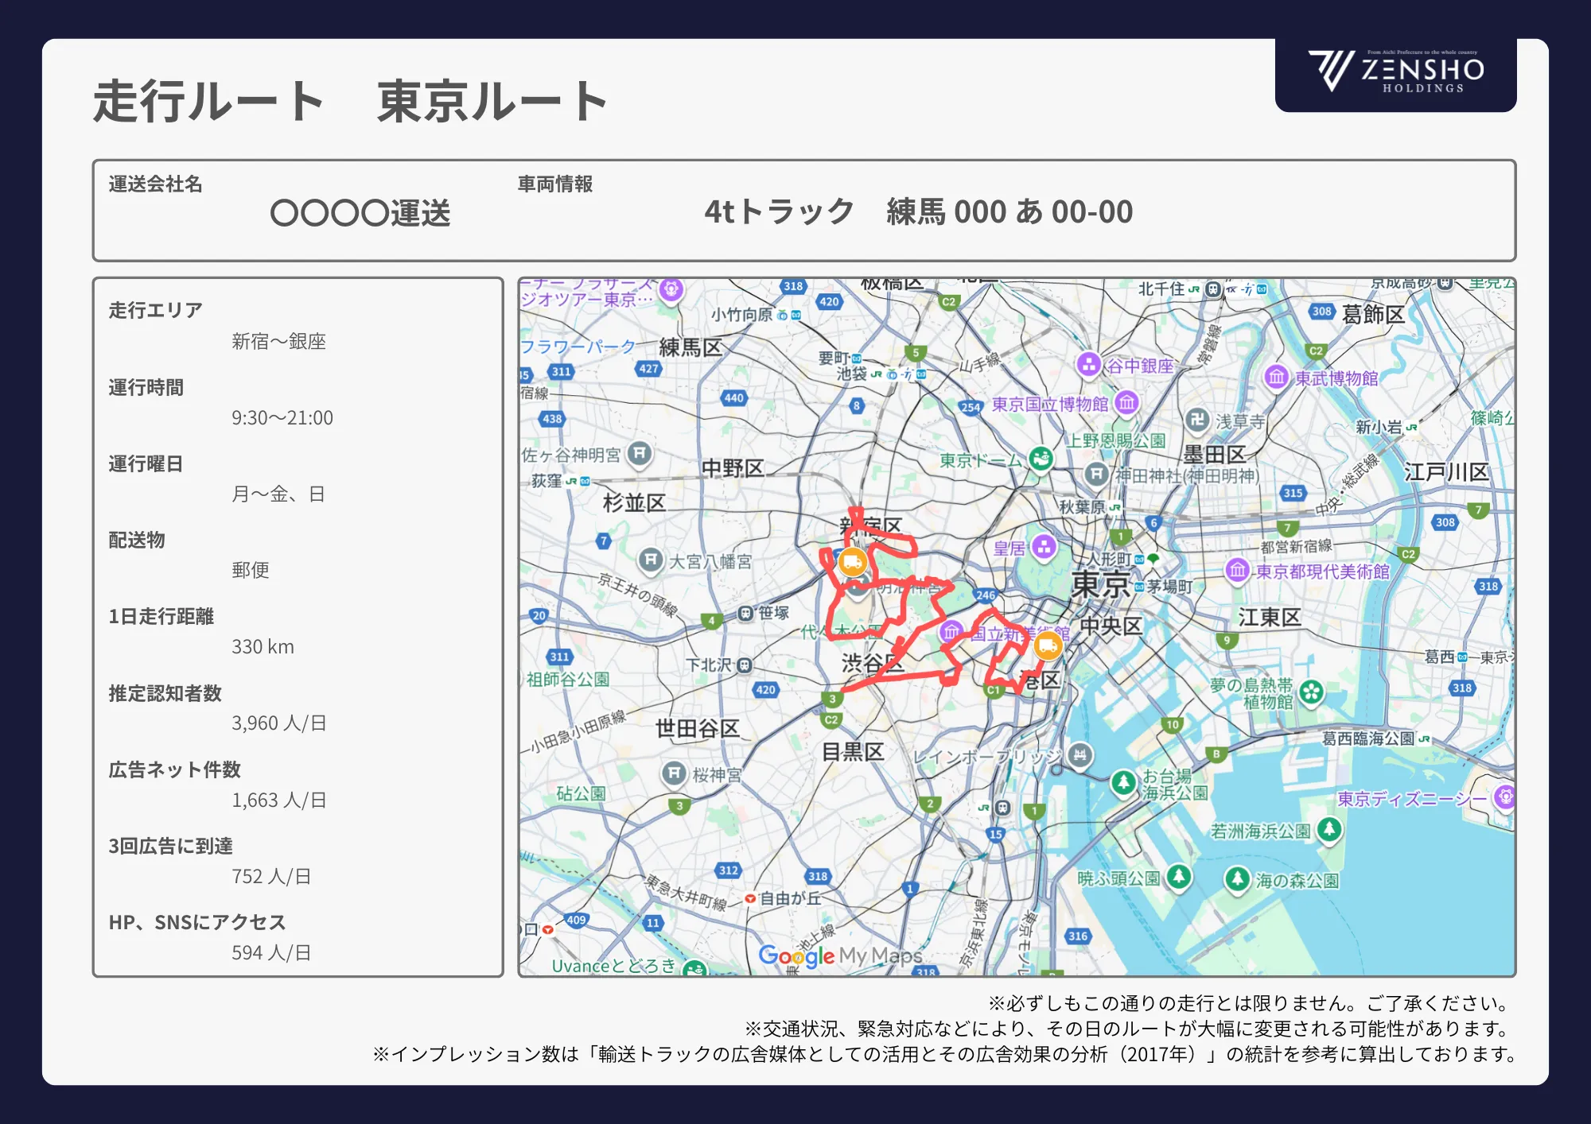
Task: Click the 東京ドーム stadium marker
Action: pyautogui.click(x=1040, y=459)
